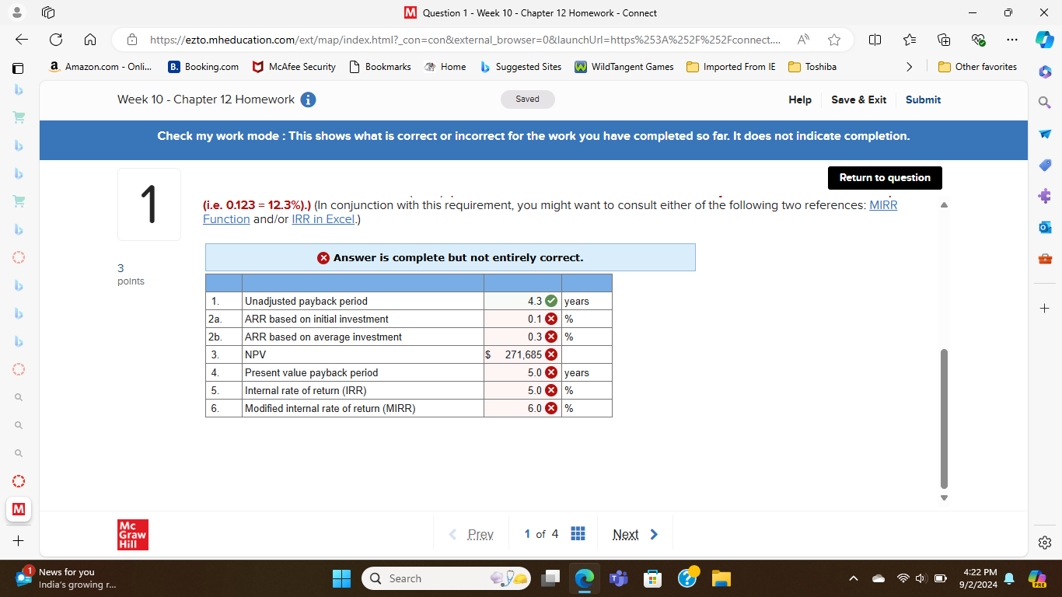Click the sidebar search icon
Screen dimensions: 1062x597
tap(1045, 103)
